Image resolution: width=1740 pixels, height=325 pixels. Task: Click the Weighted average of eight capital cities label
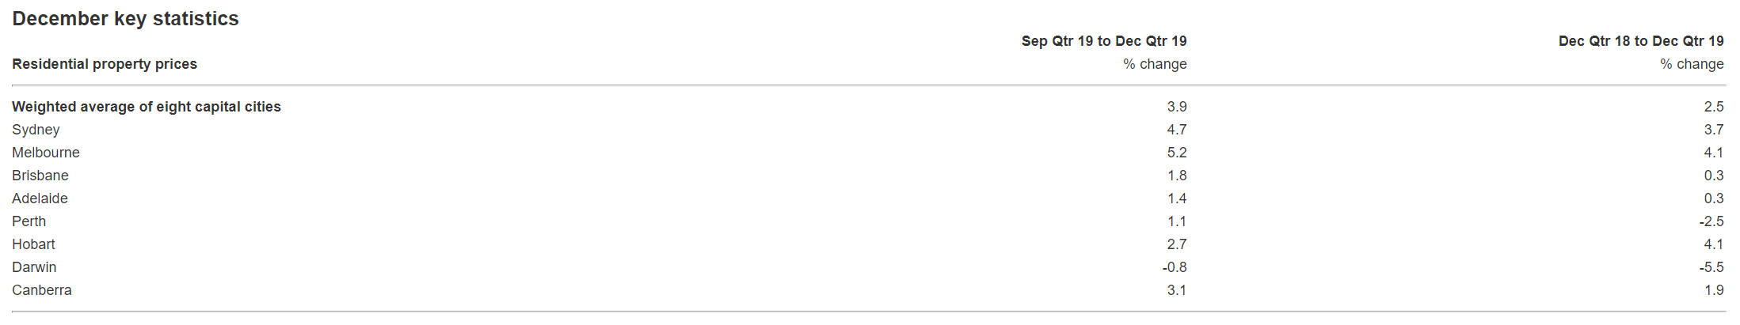(x=147, y=107)
